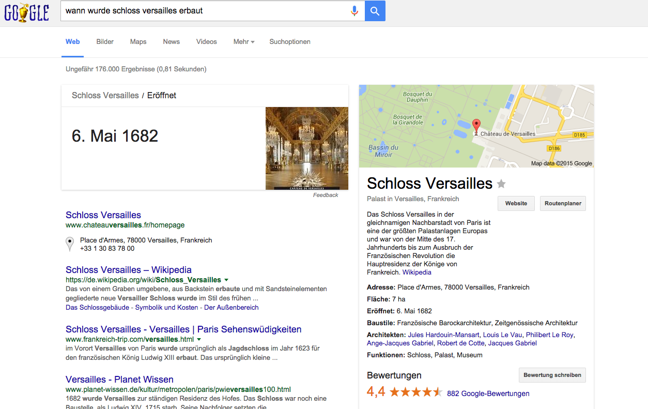Open the Château de Versailles map preview
The width and height of the screenshot is (648, 409).
(476, 126)
